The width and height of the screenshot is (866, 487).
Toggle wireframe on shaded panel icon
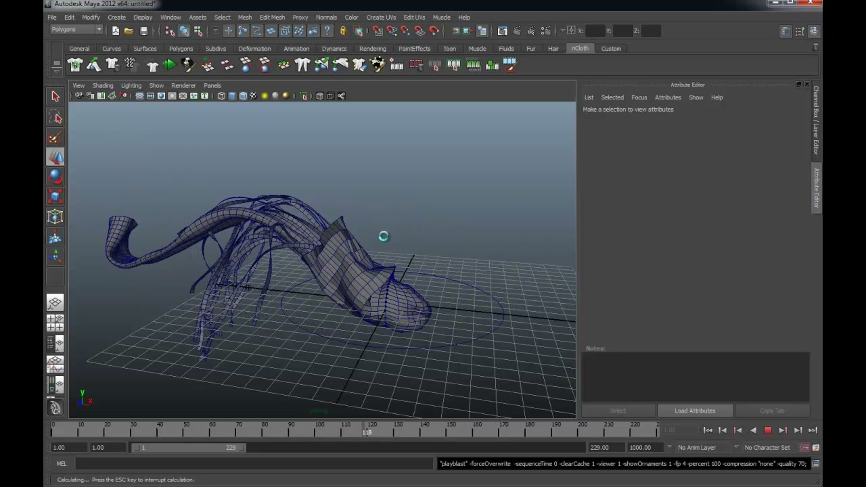point(242,96)
